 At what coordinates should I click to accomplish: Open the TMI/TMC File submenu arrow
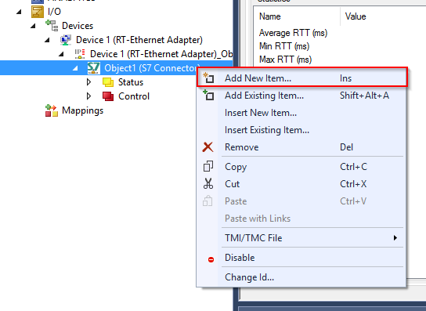point(395,238)
